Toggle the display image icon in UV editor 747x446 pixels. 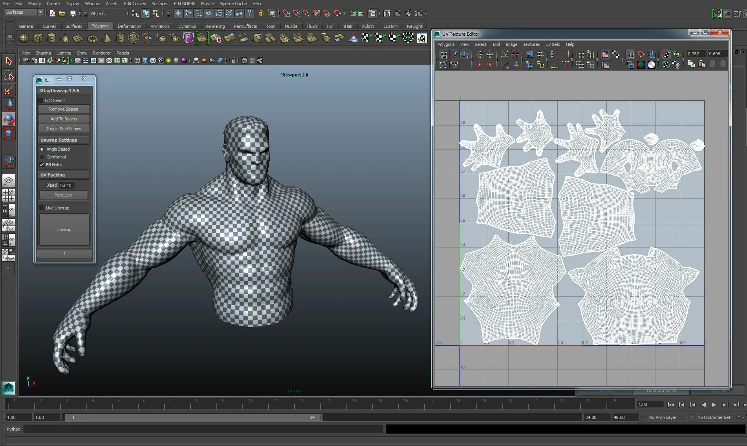click(x=605, y=55)
